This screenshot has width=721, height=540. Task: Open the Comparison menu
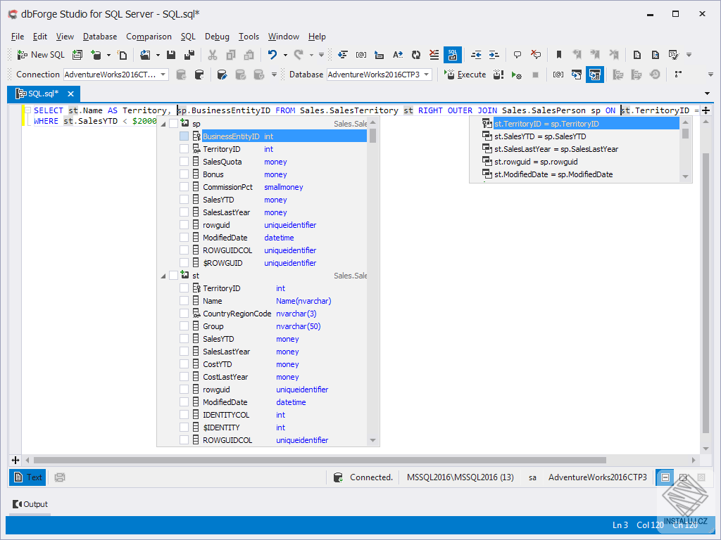[149, 37]
